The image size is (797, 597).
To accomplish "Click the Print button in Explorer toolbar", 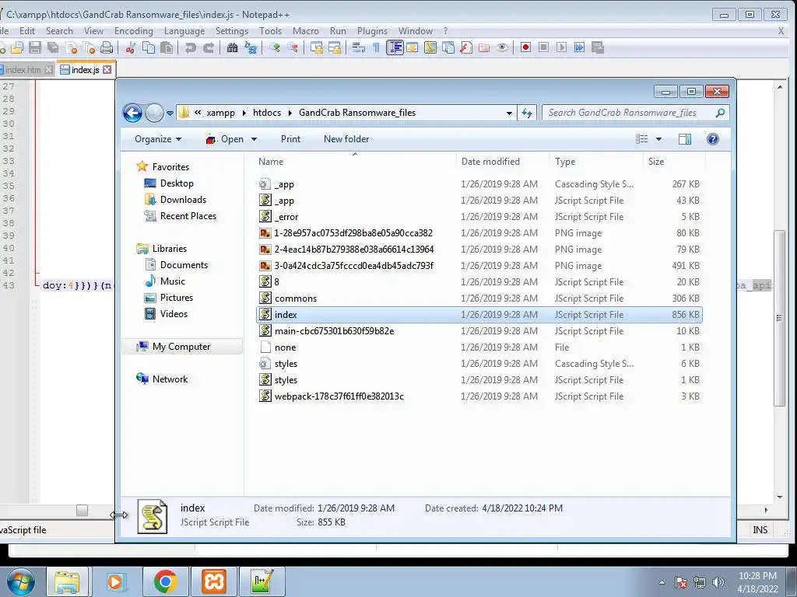I will pos(290,139).
